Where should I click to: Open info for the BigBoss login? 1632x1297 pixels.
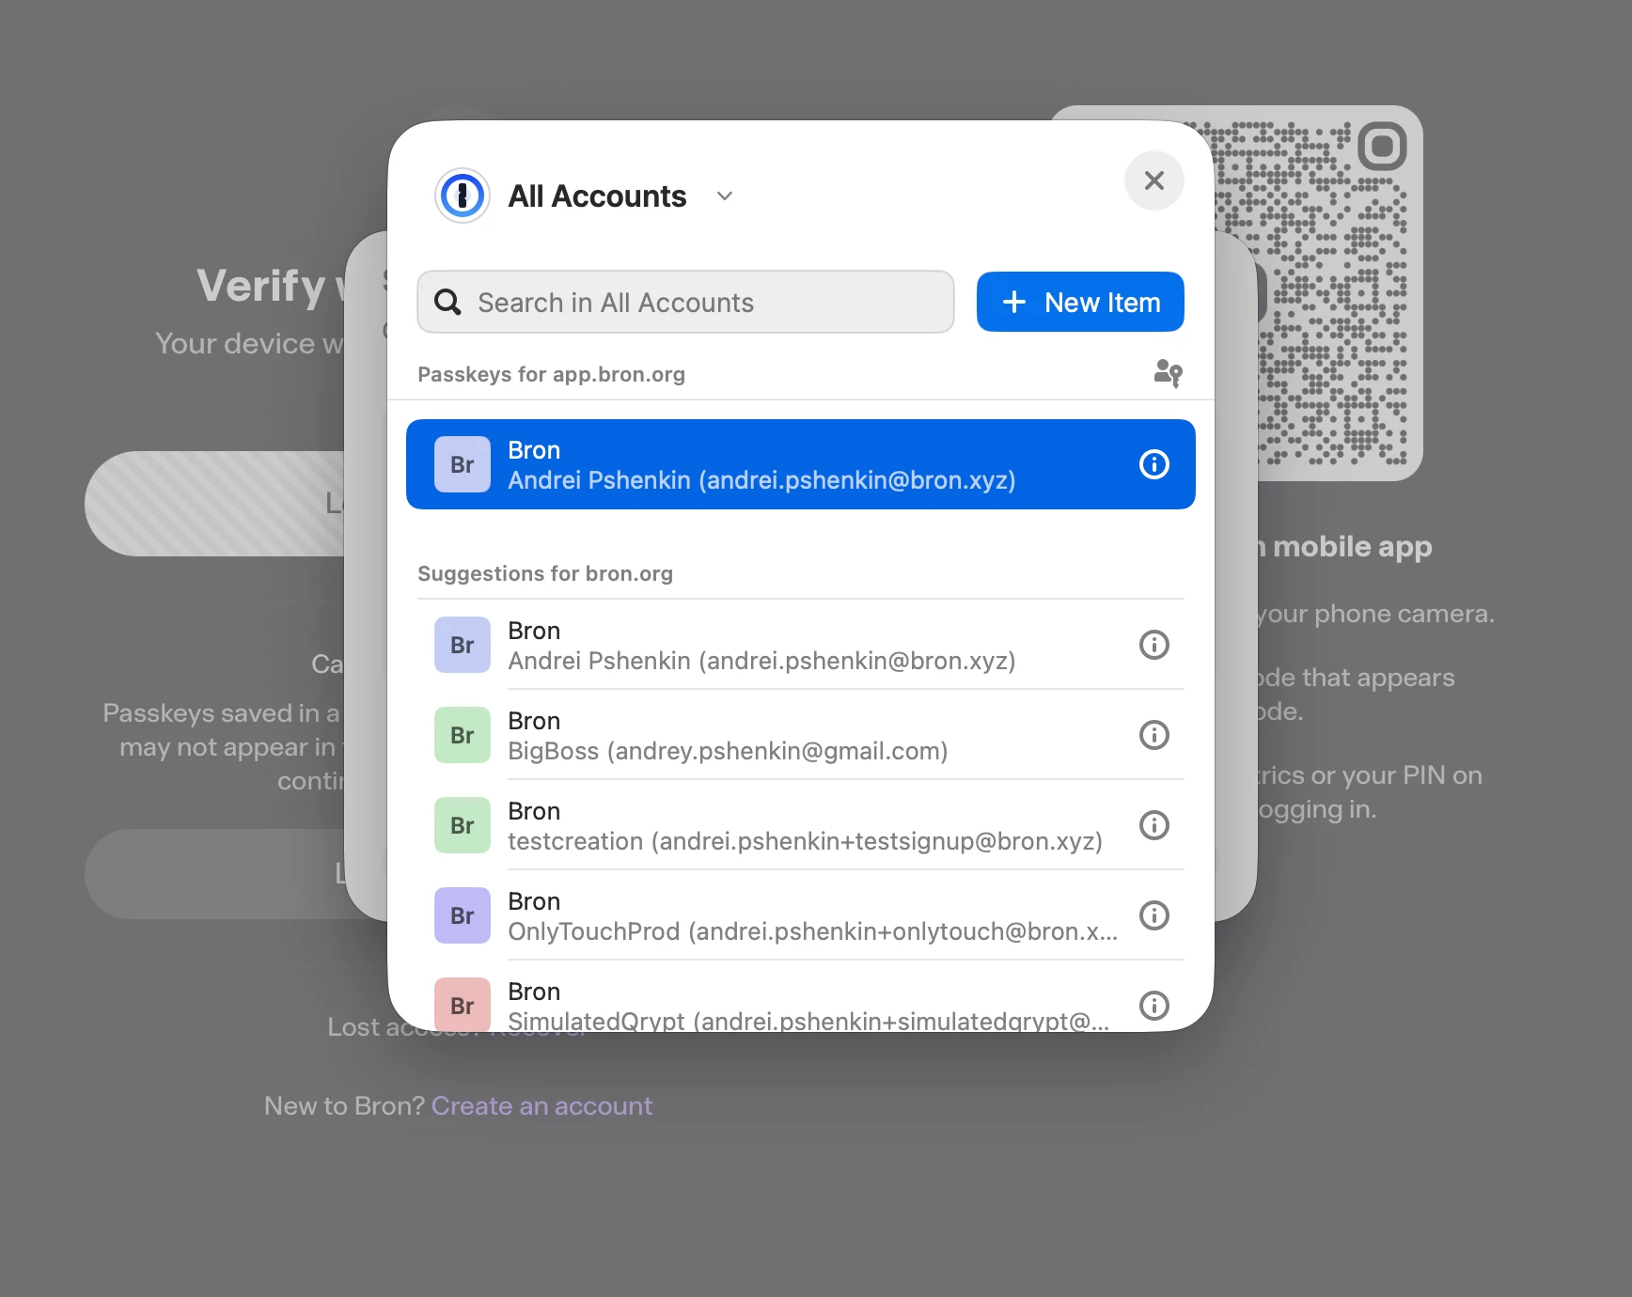1154,735
